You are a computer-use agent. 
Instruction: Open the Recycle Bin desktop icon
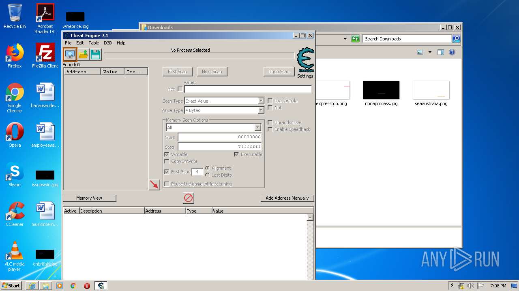[15, 16]
